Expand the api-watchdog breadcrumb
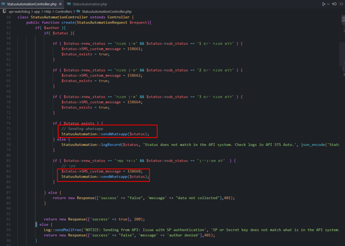This screenshot has height=246, width=345. click(x=19, y=11)
